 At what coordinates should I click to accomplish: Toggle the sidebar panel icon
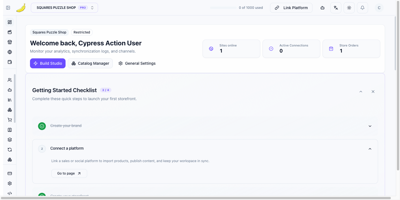(x=8, y=8)
